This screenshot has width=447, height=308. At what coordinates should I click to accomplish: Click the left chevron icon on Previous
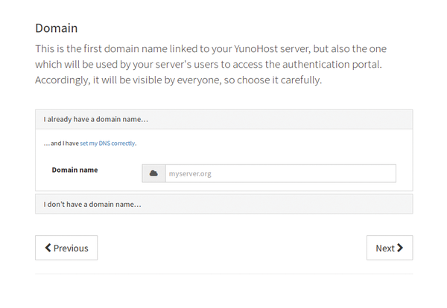point(48,248)
